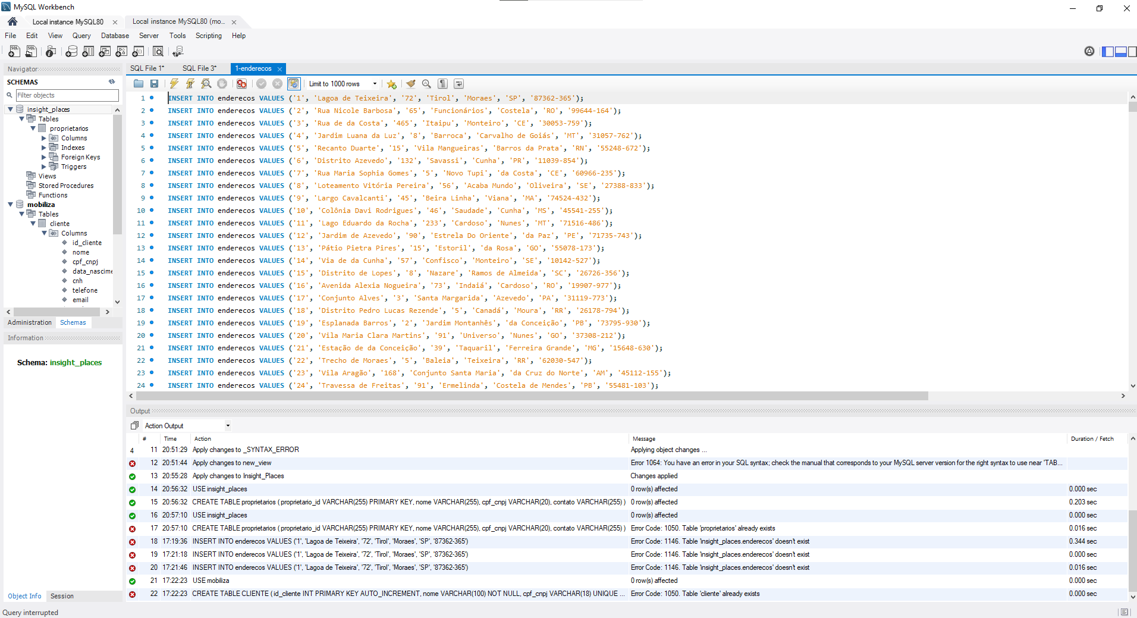Image resolution: width=1137 pixels, height=618 pixels.
Task: Open the Limit to 1000 rows dropdown
Action: (x=375, y=84)
